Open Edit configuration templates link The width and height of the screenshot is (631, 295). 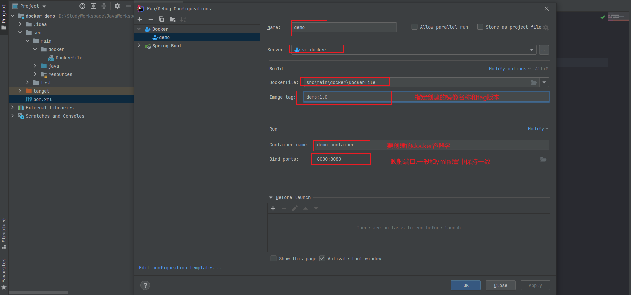[x=180, y=268]
